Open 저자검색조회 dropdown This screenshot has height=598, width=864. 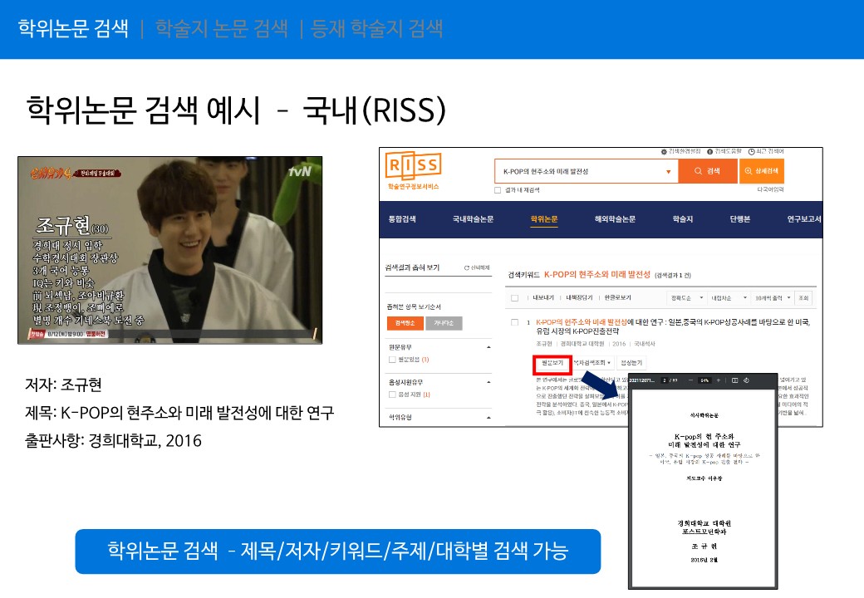click(592, 363)
